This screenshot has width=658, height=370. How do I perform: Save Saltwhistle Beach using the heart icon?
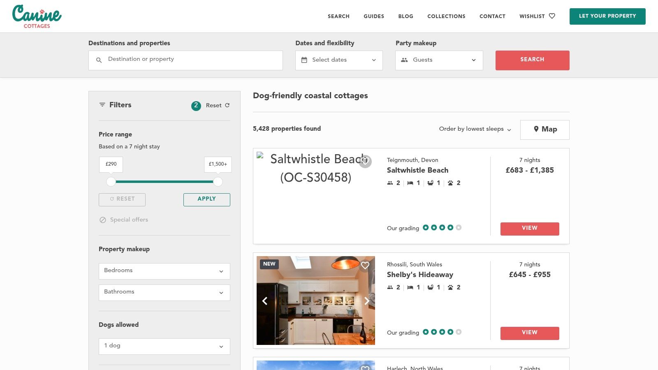[365, 161]
